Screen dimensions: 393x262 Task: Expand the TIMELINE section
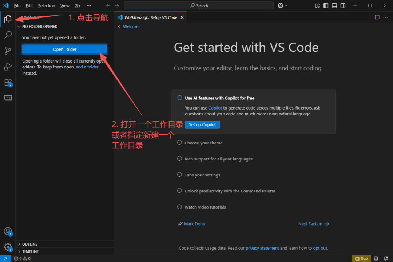tap(65, 251)
